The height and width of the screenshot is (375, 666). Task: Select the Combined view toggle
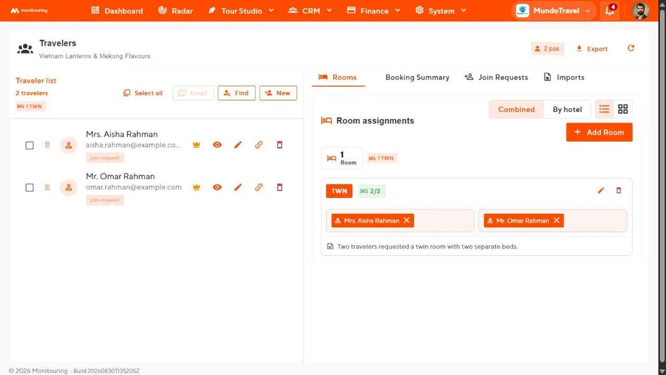[516, 109]
